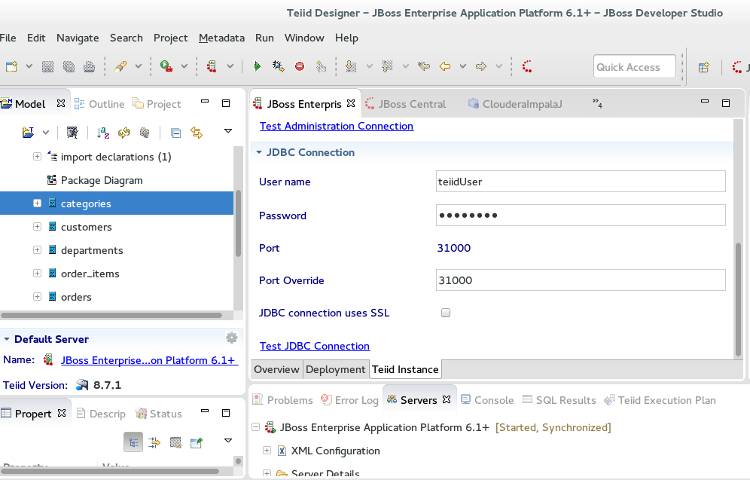
Task: Click the Debug bug toolbar icon
Action: [279, 66]
